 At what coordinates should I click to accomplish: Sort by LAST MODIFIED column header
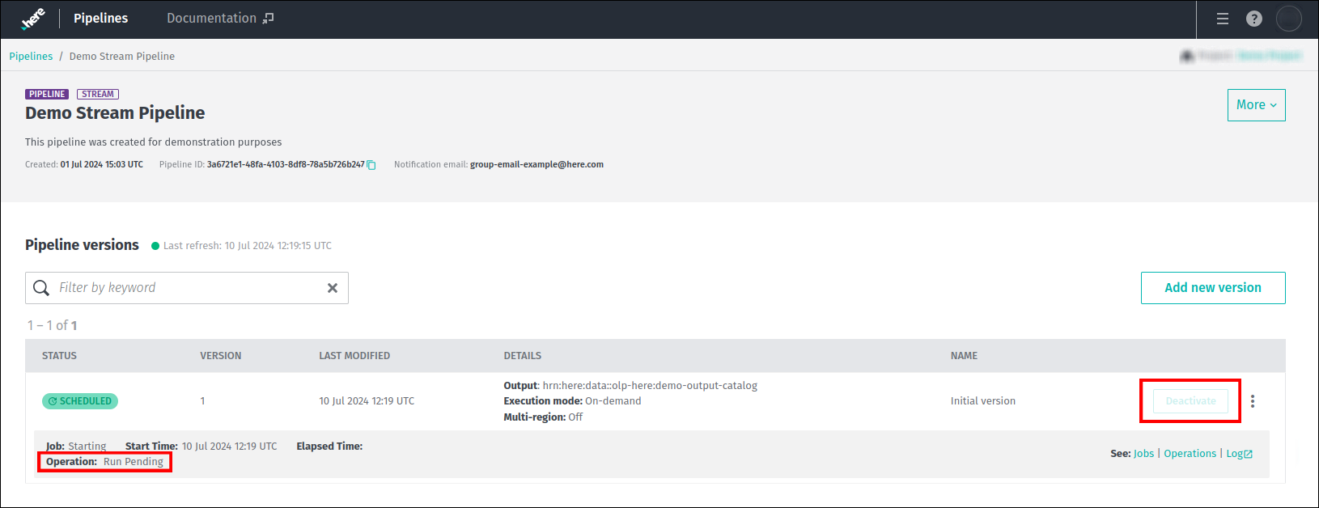[354, 356]
